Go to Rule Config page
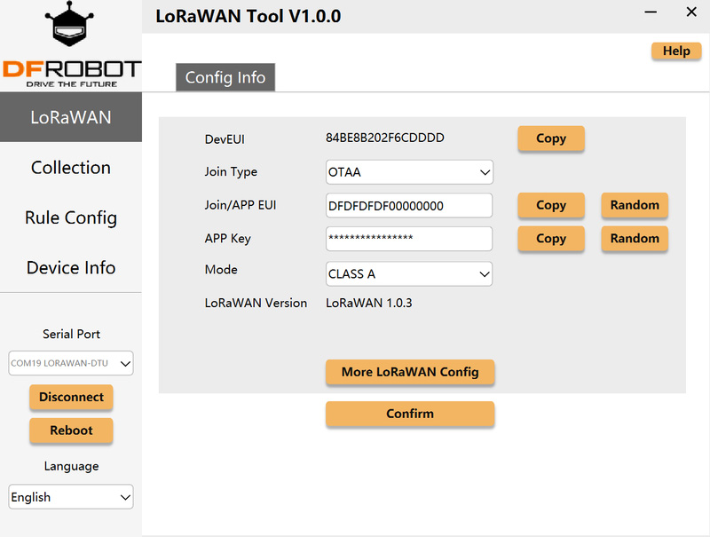 coord(71,217)
